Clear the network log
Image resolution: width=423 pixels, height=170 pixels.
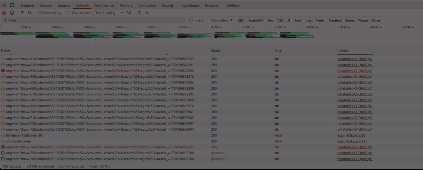pyautogui.click(x=12, y=13)
